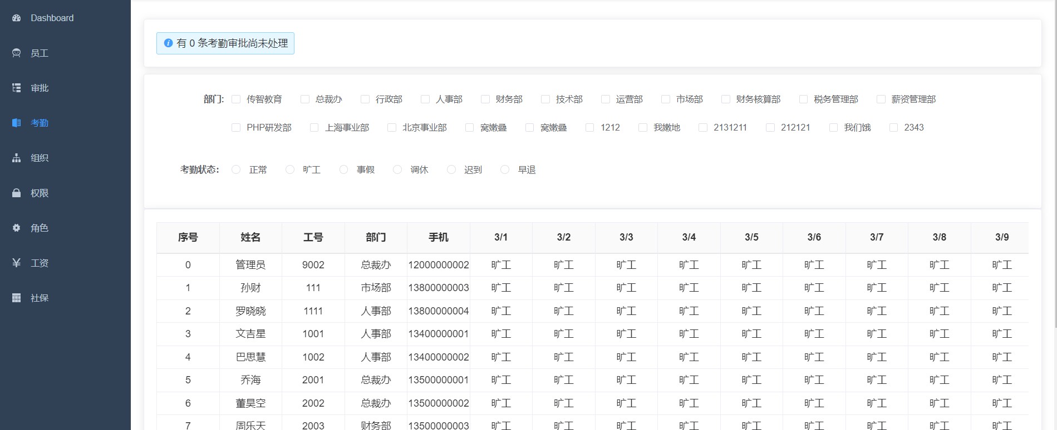
Task: Click the 序号 column header
Action: click(x=188, y=237)
